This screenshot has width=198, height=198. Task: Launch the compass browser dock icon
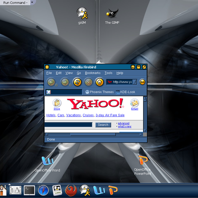click(x=43, y=190)
